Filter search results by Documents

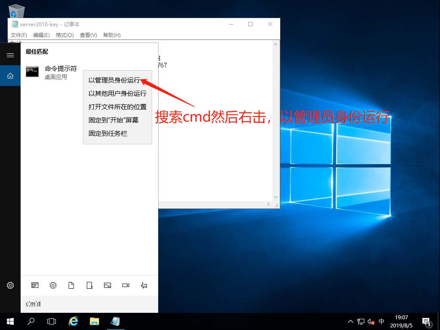click(x=71, y=285)
